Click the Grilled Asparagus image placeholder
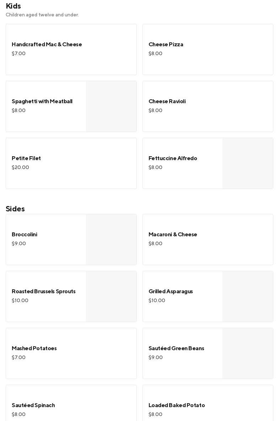Viewport: 279px width, 421px height. (x=248, y=296)
